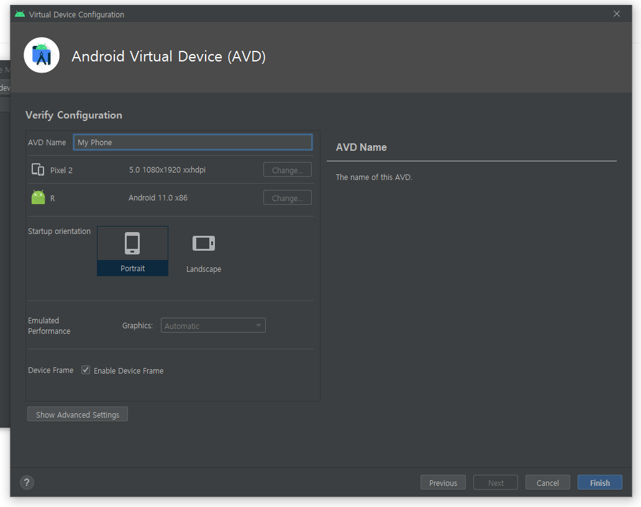This screenshot has width=641, height=507.
Task: Click the 'Android 11.0 x86' text
Action: tap(158, 198)
